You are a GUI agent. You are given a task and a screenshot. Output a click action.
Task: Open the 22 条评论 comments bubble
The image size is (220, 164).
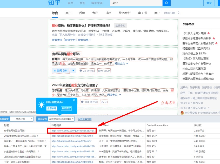[87, 70]
